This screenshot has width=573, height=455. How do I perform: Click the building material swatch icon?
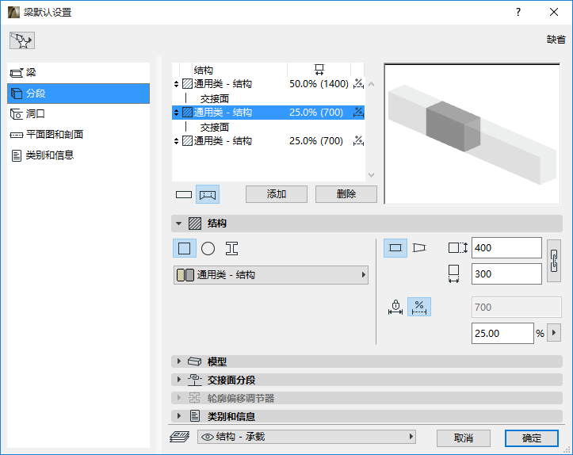pos(185,275)
